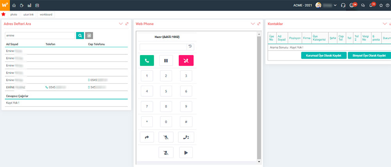Click the call transfer arrow button

(x=147, y=137)
